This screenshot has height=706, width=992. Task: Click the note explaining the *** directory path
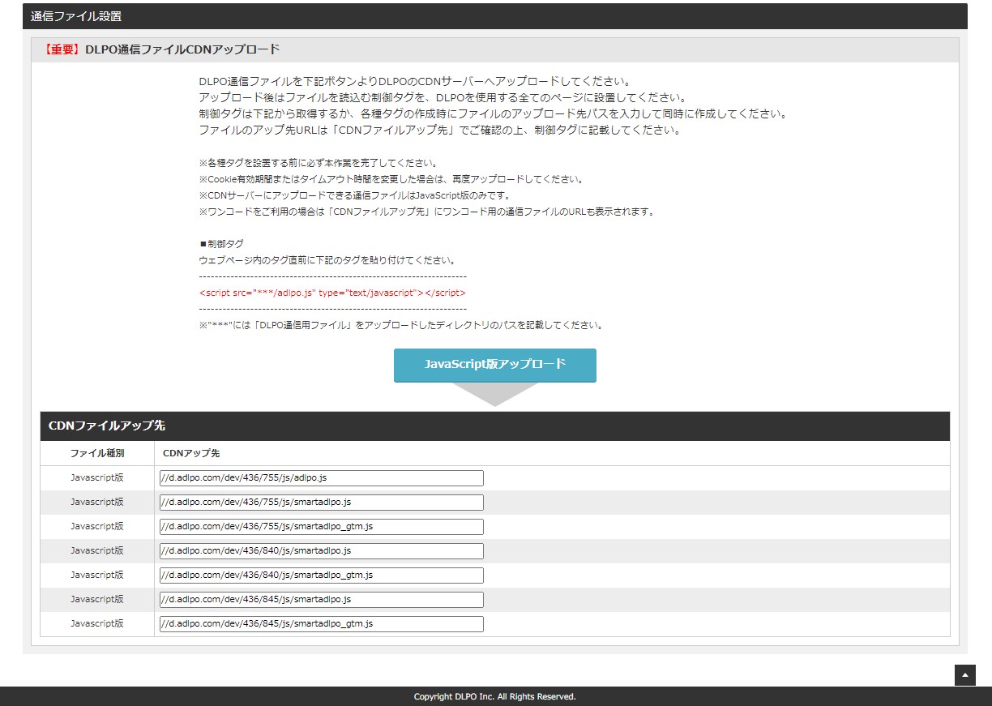(401, 325)
